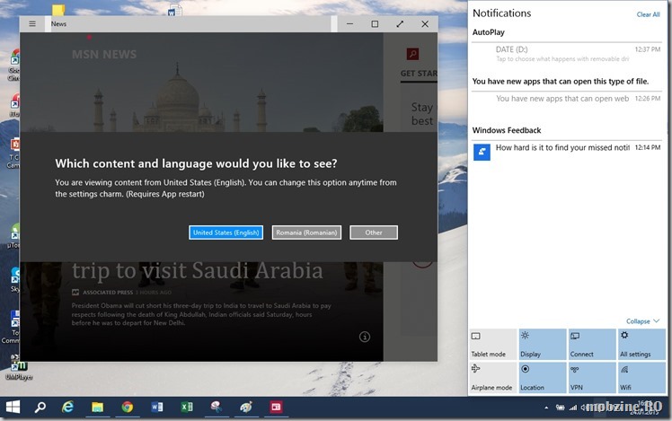
Task: Choose United States (English) content
Action: (x=225, y=232)
